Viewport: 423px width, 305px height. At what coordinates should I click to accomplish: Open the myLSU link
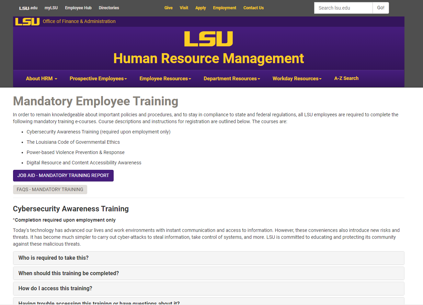click(51, 8)
